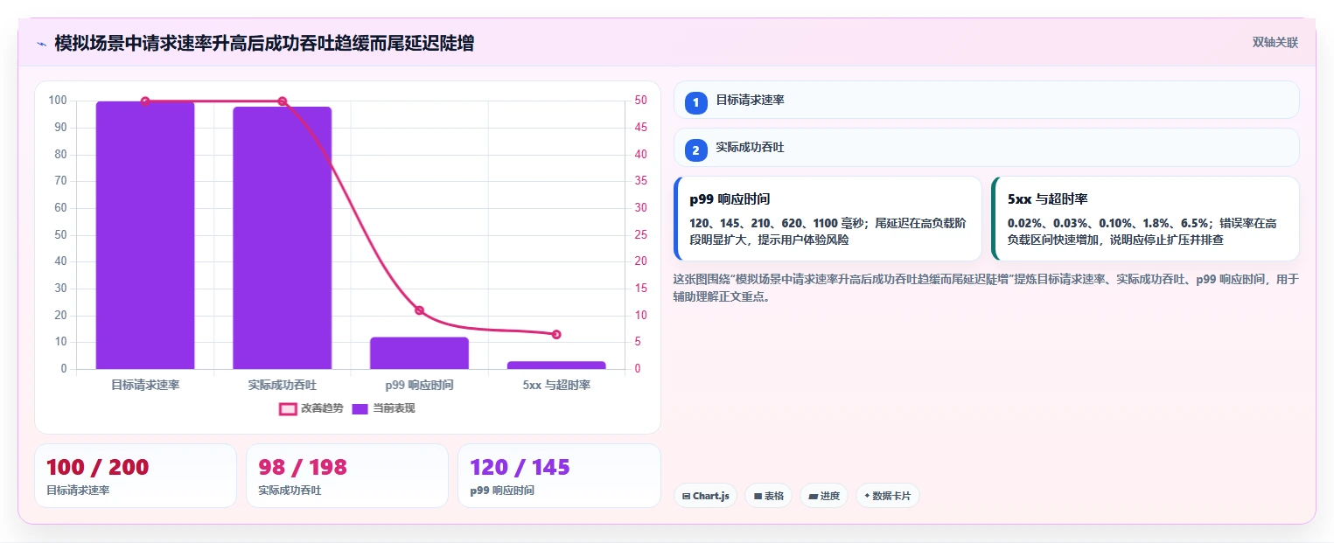Click the trend line point above p99 响应时间
The height and width of the screenshot is (543, 1334).
tap(419, 310)
